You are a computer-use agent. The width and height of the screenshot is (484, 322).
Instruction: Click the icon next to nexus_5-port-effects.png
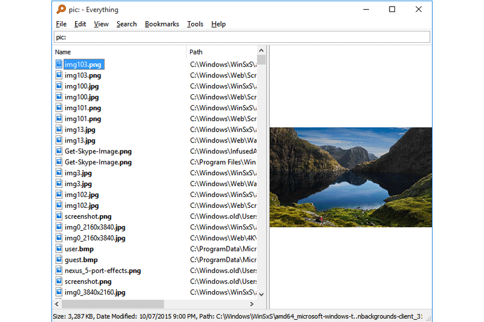[x=59, y=271]
